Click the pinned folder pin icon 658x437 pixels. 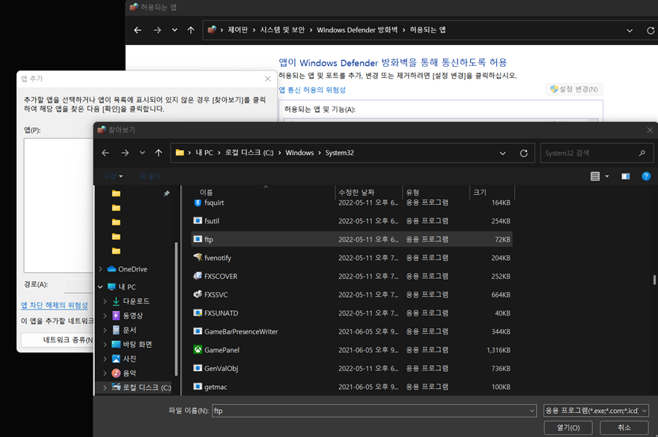[167, 193]
